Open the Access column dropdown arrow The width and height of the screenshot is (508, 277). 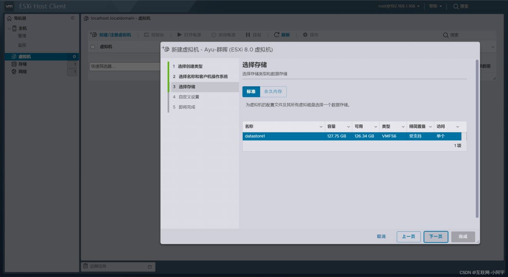pos(458,127)
